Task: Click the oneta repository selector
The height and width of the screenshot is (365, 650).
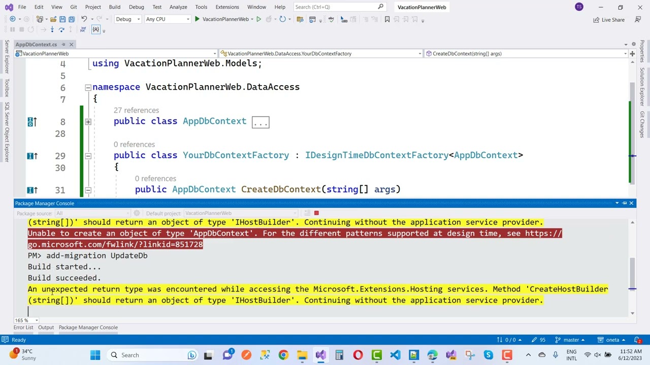Action: pyautogui.click(x=612, y=340)
